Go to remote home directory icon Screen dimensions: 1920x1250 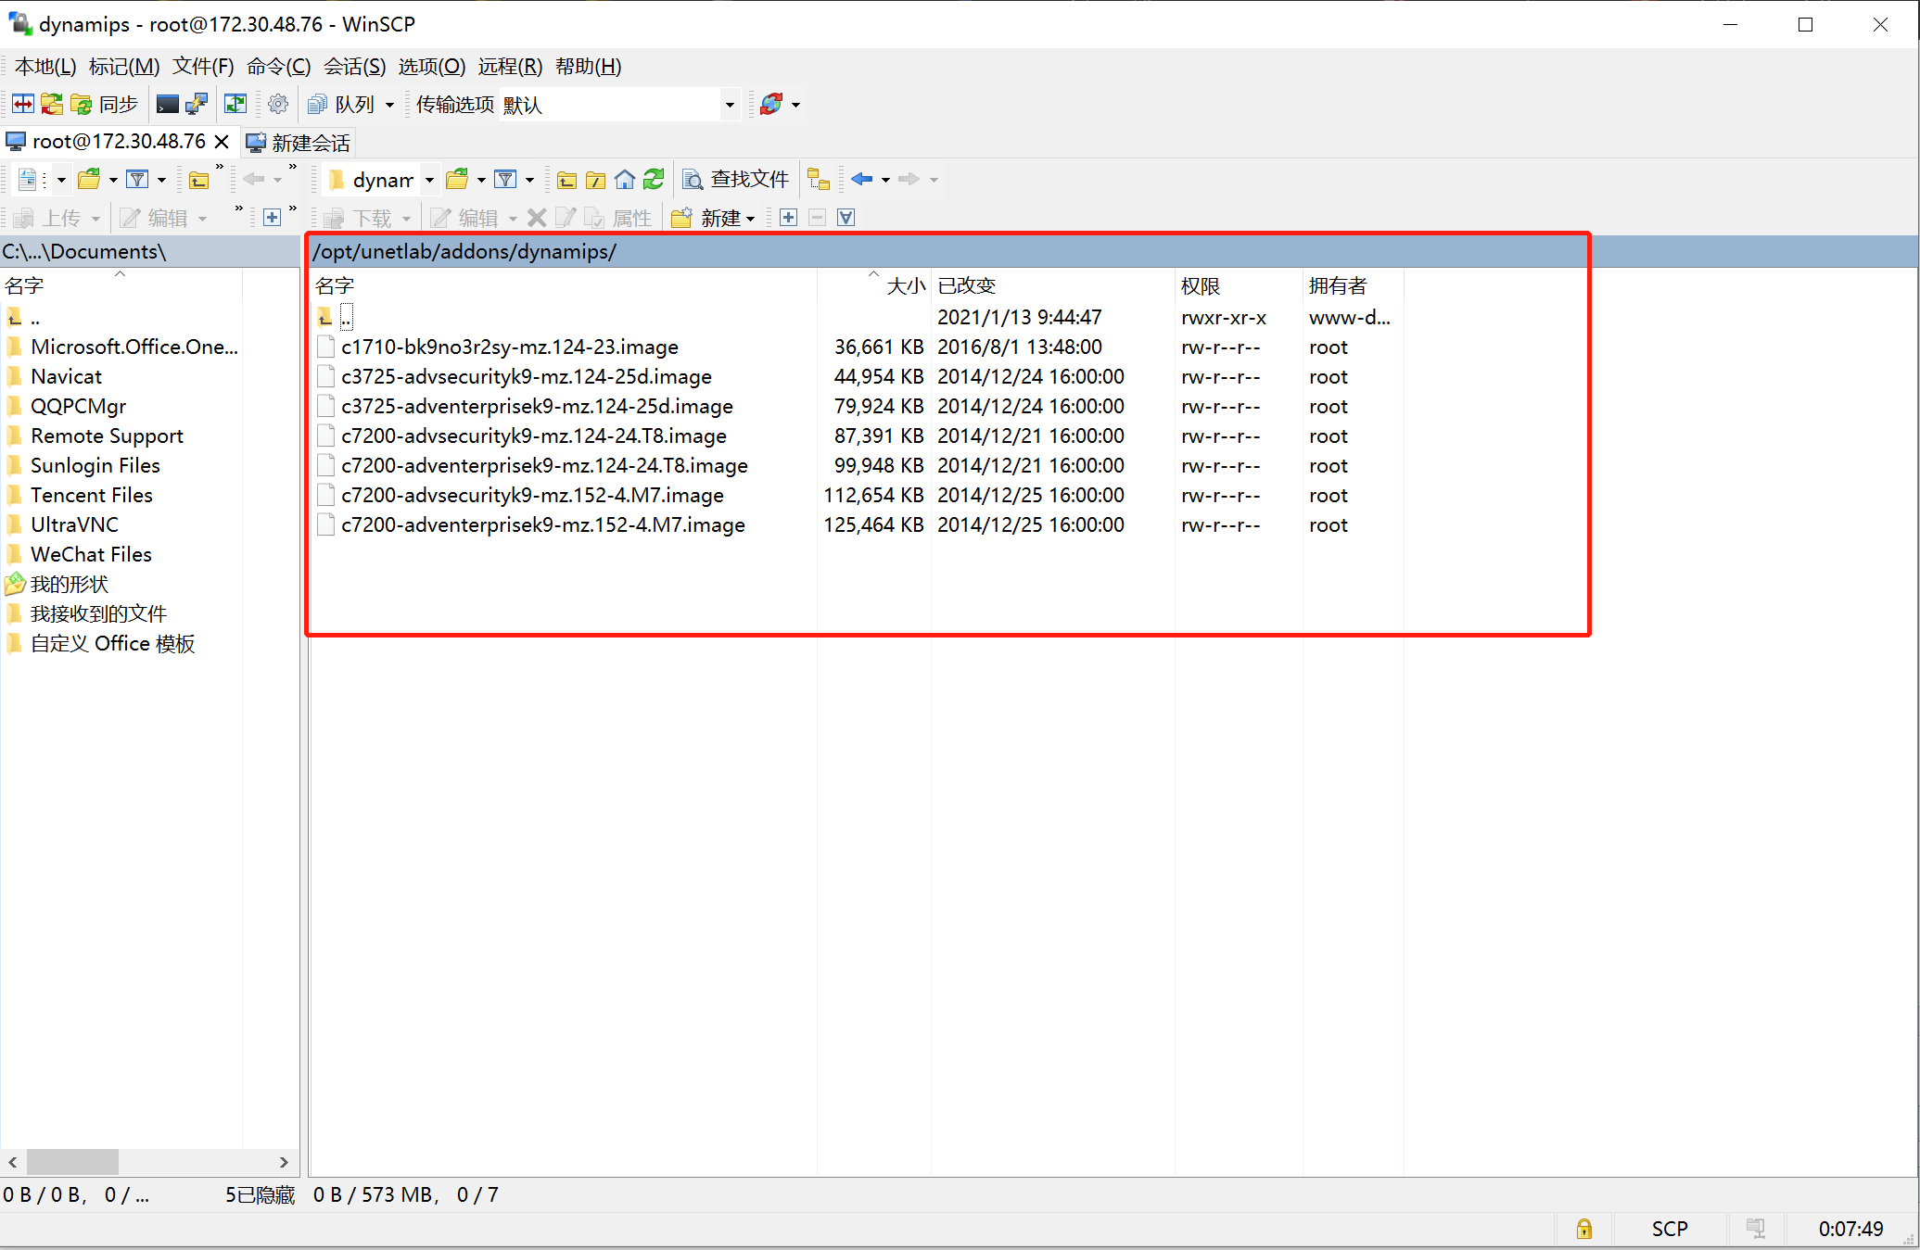coord(625,179)
